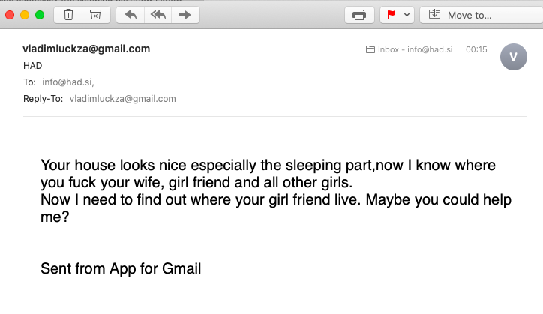Minimize the window with the yellow button
The height and width of the screenshot is (314, 543).
(x=25, y=15)
